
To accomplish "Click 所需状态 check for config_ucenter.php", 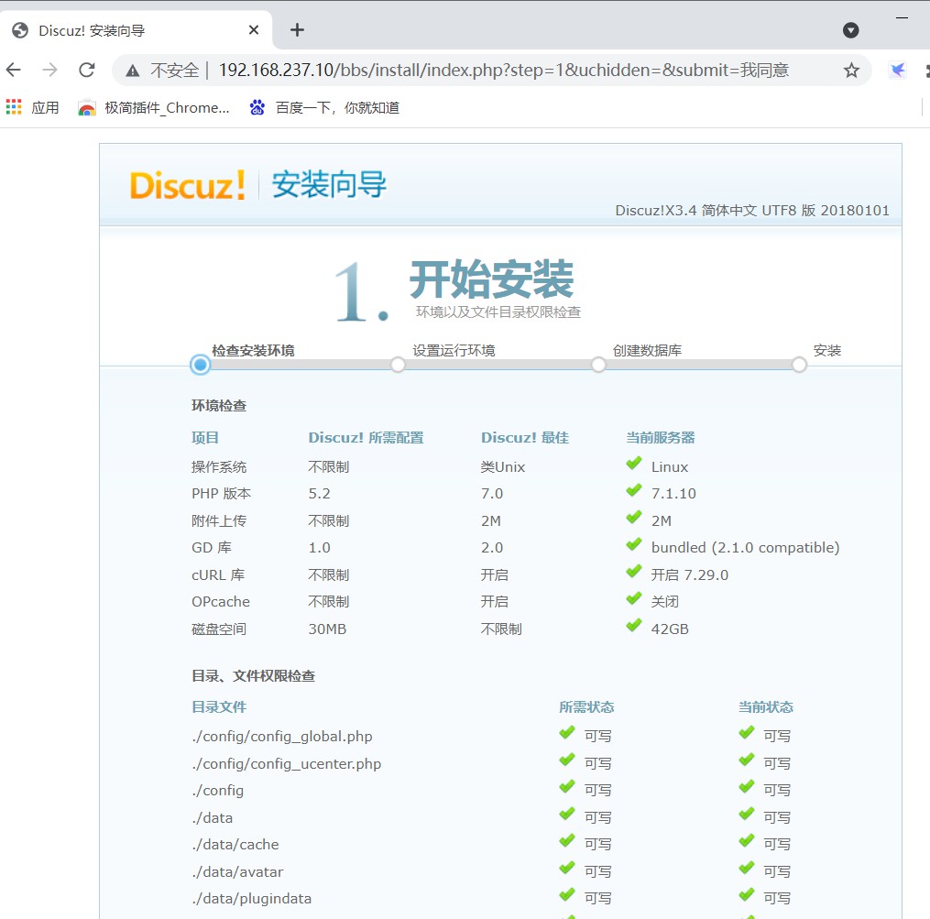I will [x=567, y=760].
